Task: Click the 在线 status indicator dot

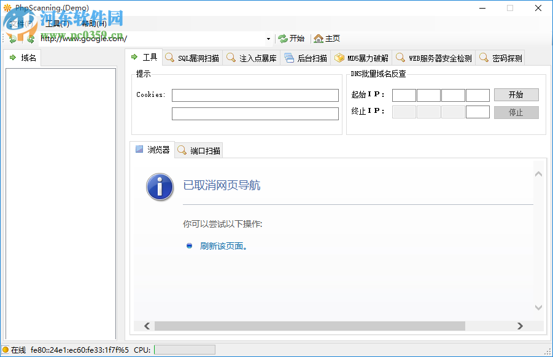Action: pos(6,350)
